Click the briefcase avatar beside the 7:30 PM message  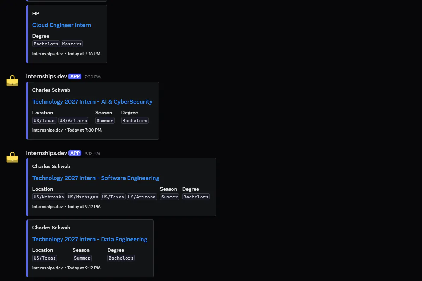tap(12, 81)
